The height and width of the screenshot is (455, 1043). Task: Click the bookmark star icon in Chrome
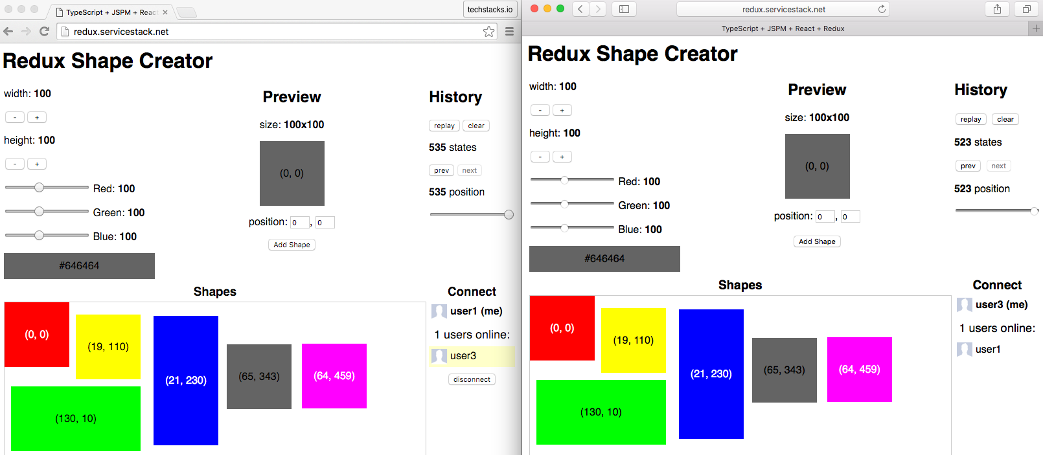(x=488, y=31)
